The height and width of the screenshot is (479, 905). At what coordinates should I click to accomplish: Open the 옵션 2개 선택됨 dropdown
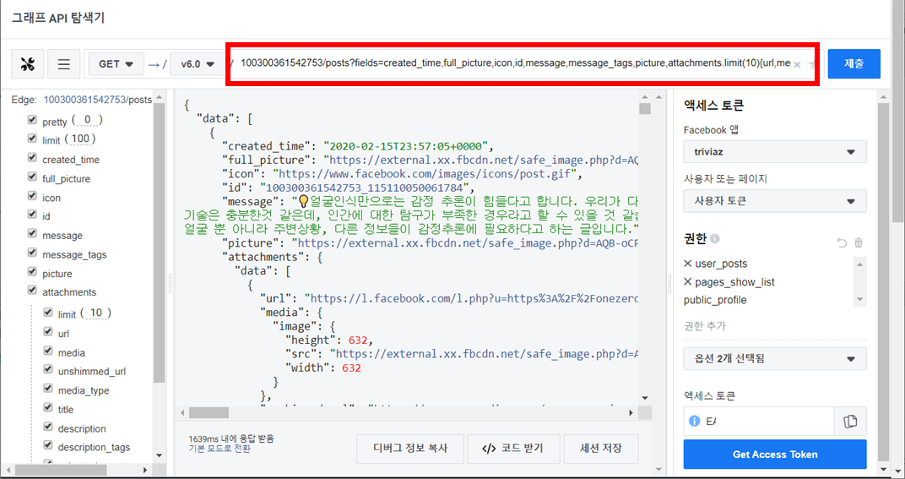774,359
